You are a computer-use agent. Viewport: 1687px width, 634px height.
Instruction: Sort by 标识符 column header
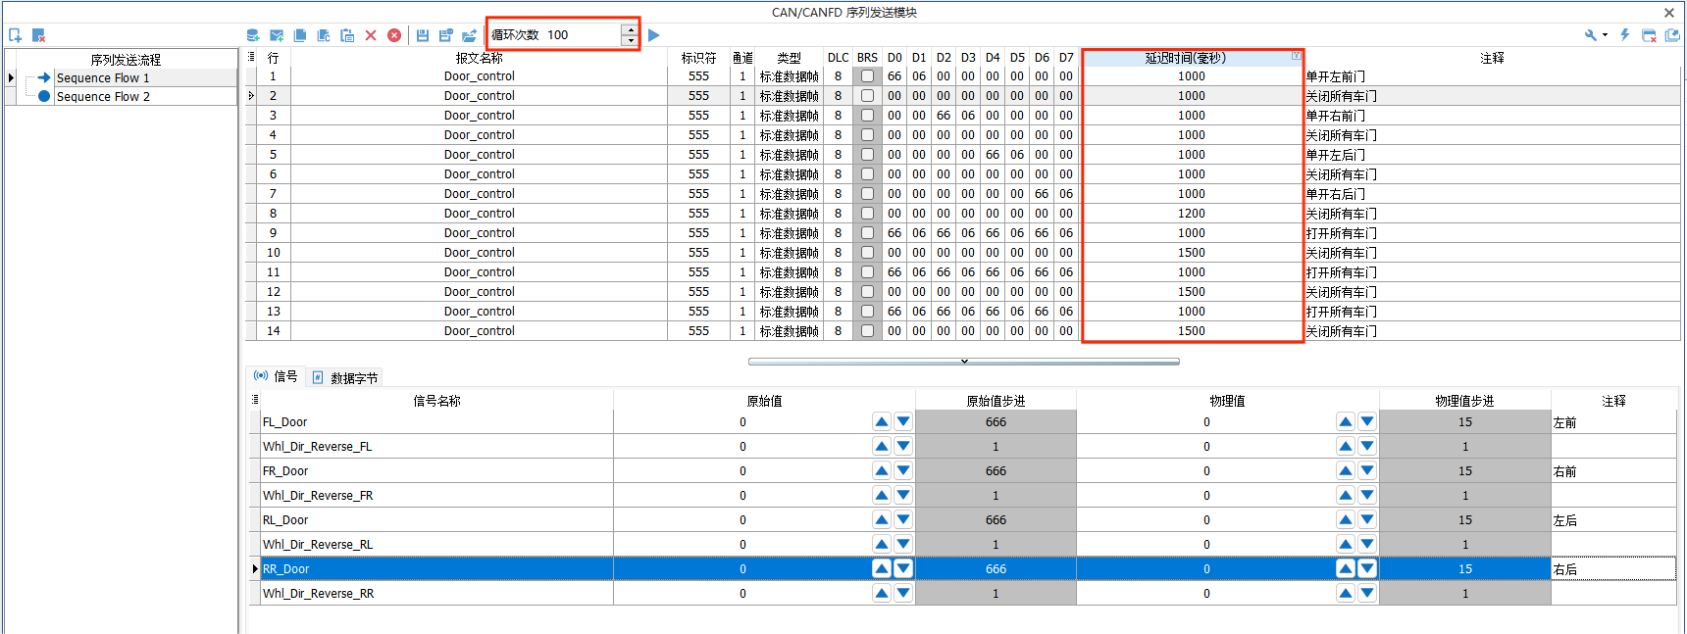[698, 58]
